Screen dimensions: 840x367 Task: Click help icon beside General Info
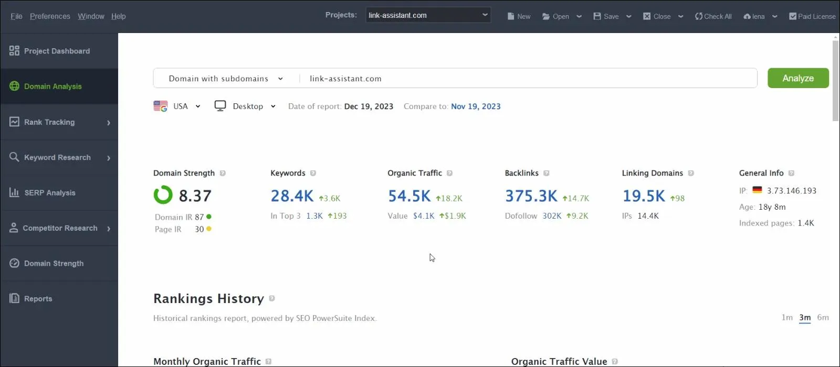tap(791, 173)
